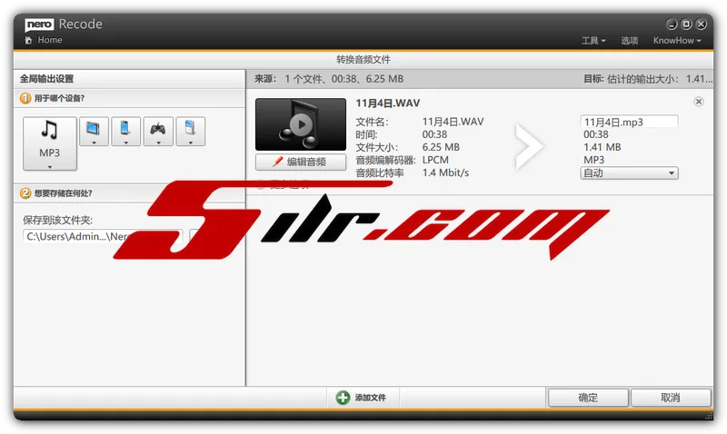
Task: Click the green plus 添加文件 icon
Action: (x=343, y=398)
